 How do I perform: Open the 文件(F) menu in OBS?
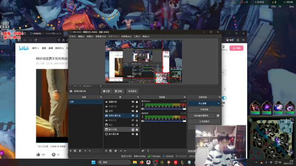pos(73,37)
